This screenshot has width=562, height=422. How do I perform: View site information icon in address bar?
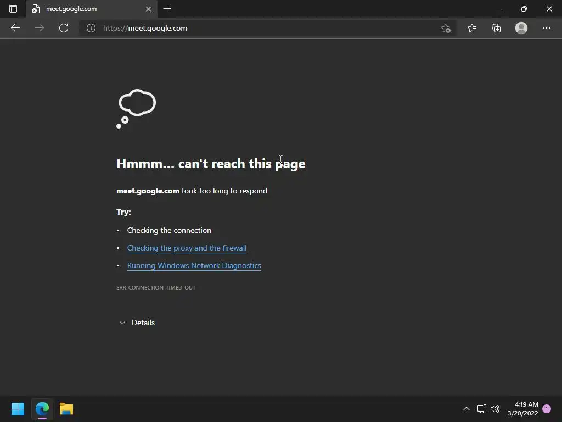click(x=91, y=28)
